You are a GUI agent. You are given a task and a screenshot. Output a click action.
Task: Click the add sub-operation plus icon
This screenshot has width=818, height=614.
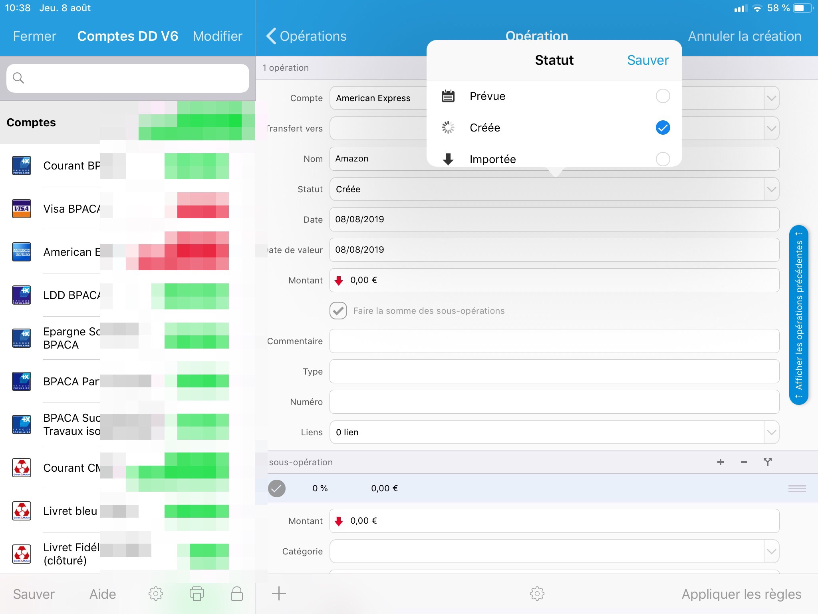[x=720, y=462]
